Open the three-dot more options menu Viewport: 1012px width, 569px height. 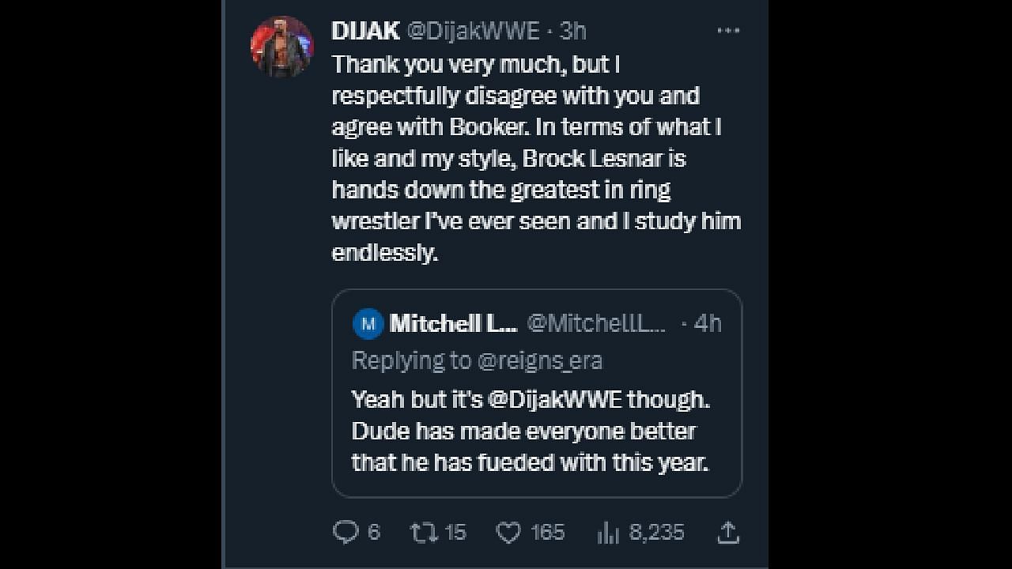(727, 31)
